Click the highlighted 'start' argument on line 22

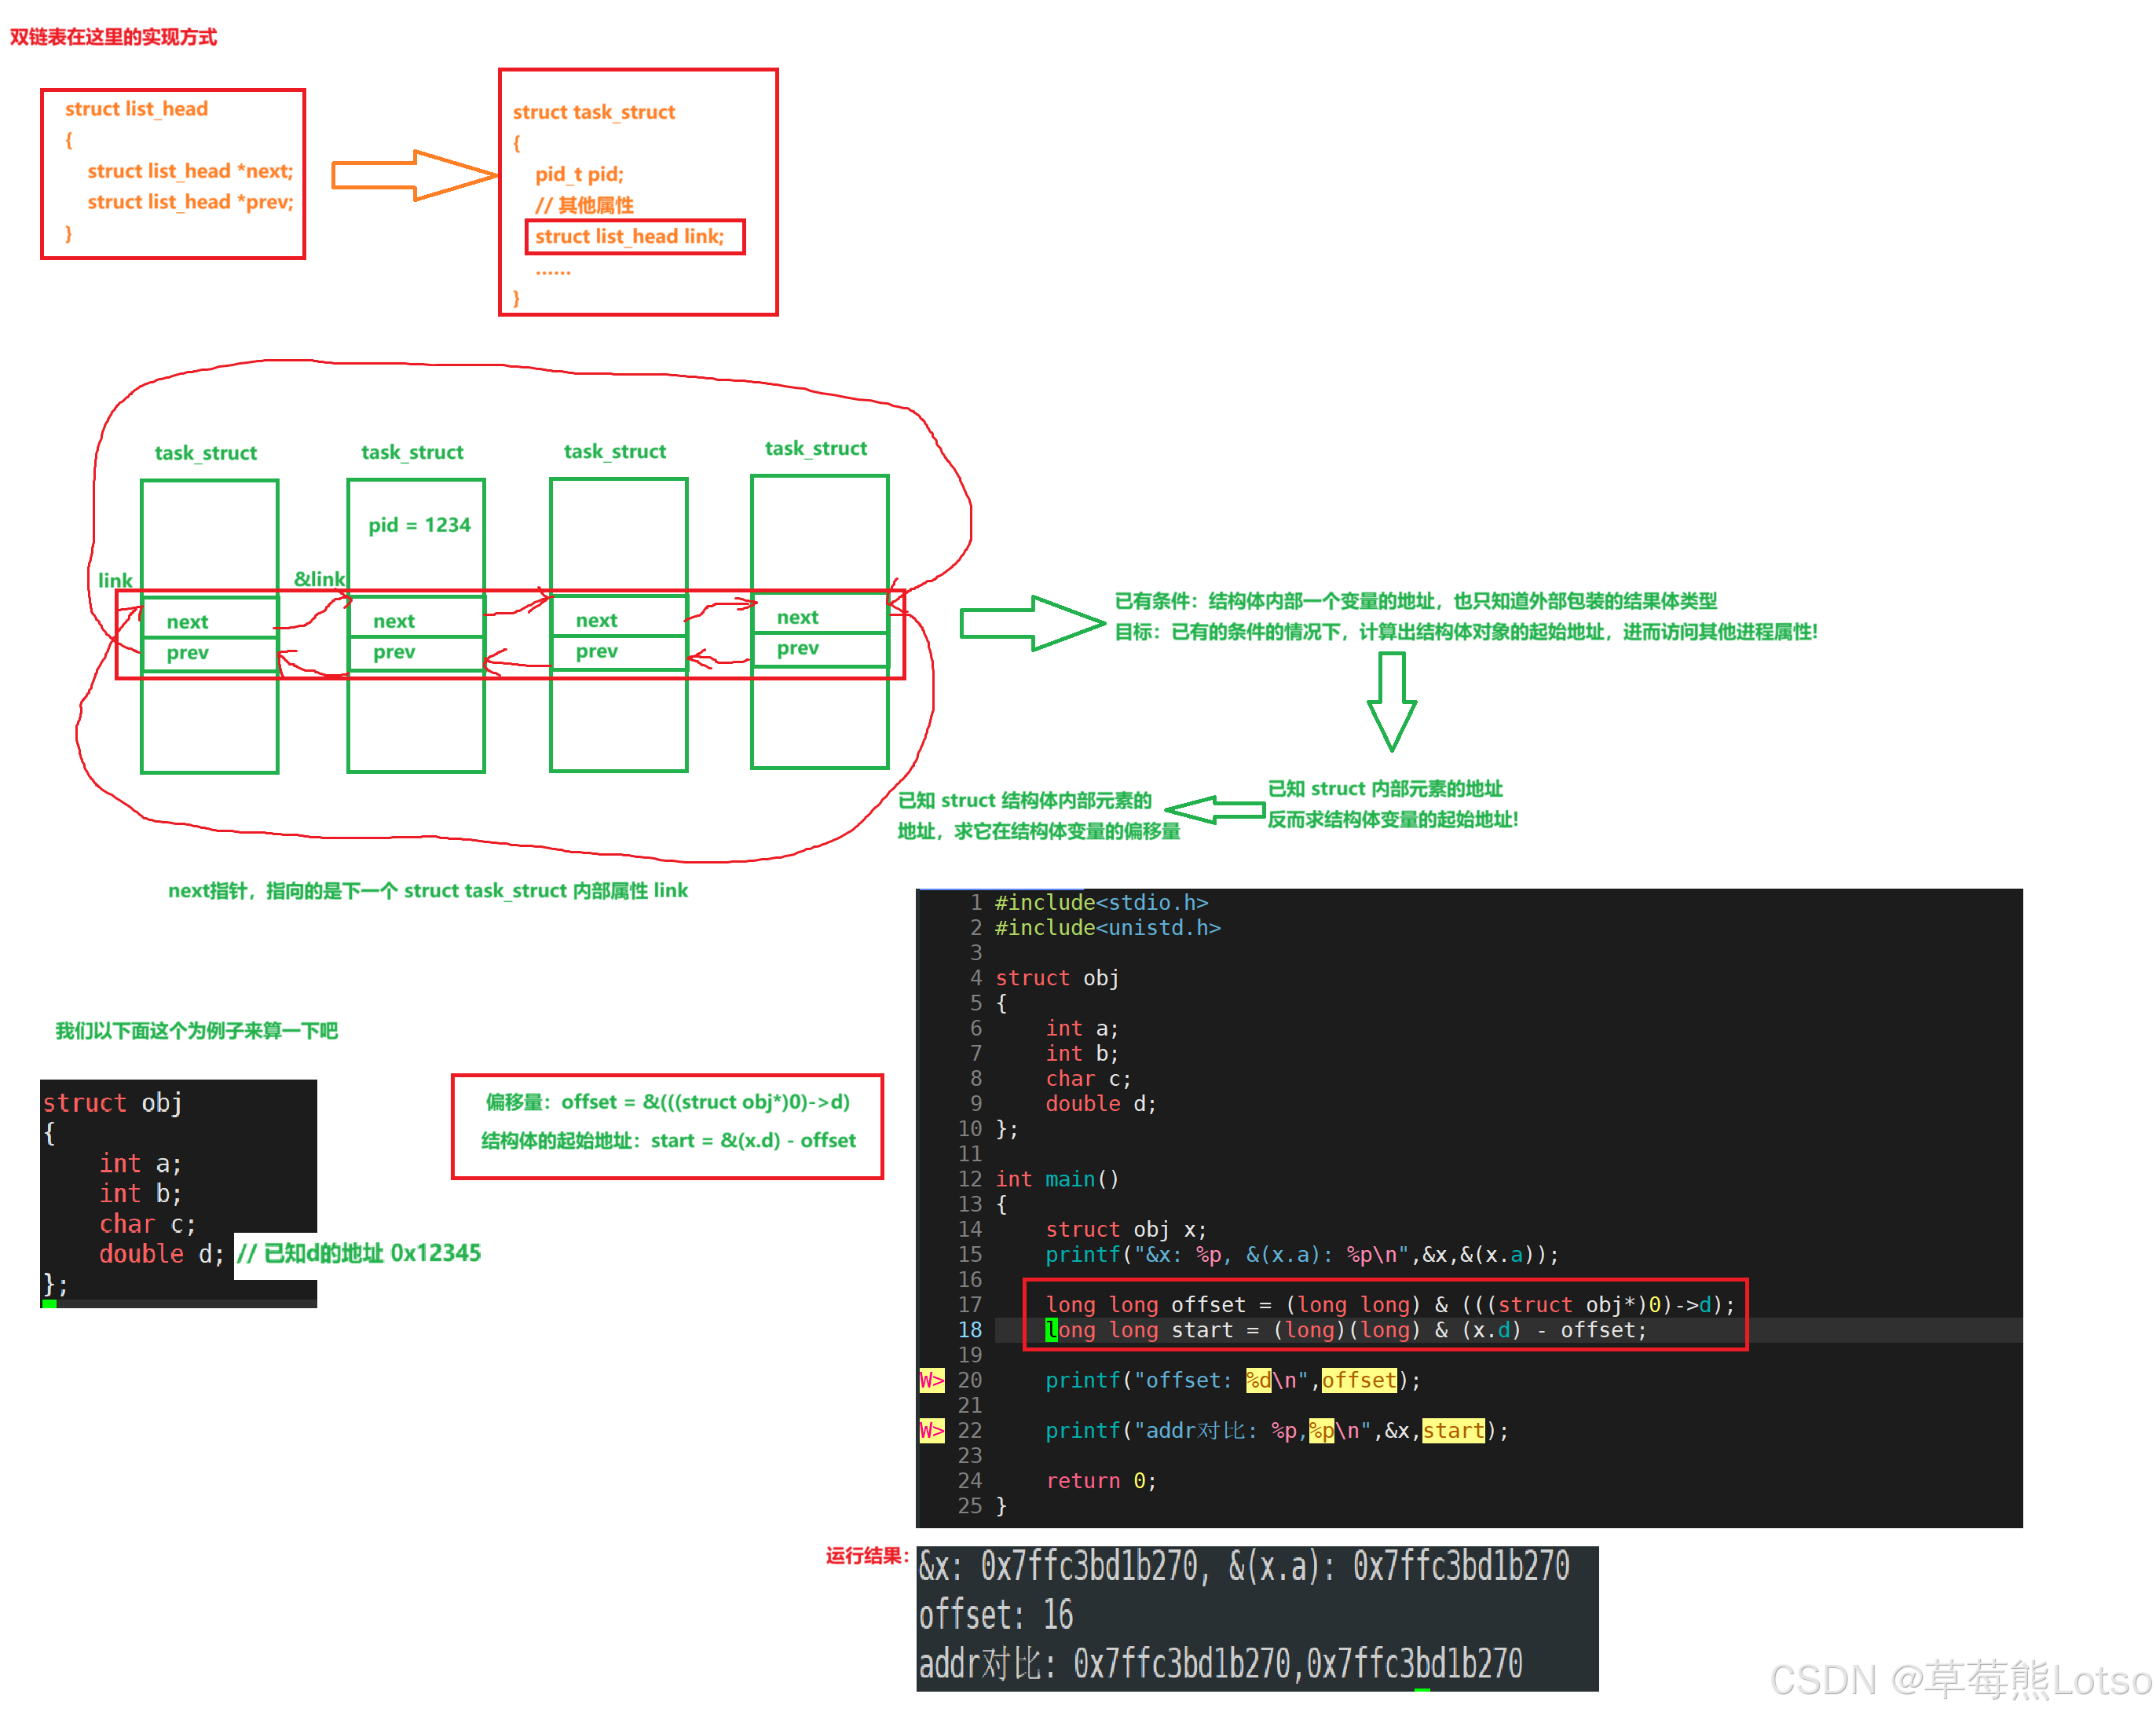(1452, 1430)
